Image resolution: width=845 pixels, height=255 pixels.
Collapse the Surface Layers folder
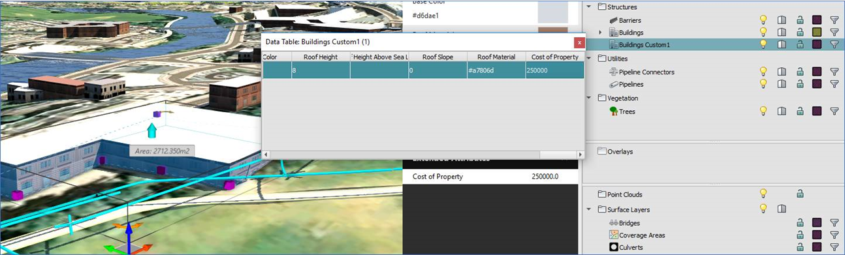(x=589, y=209)
